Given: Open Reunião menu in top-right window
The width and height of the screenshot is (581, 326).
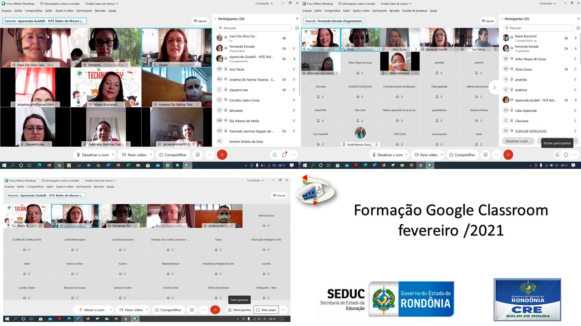Looking at the screenshot, I should [394, 10].
